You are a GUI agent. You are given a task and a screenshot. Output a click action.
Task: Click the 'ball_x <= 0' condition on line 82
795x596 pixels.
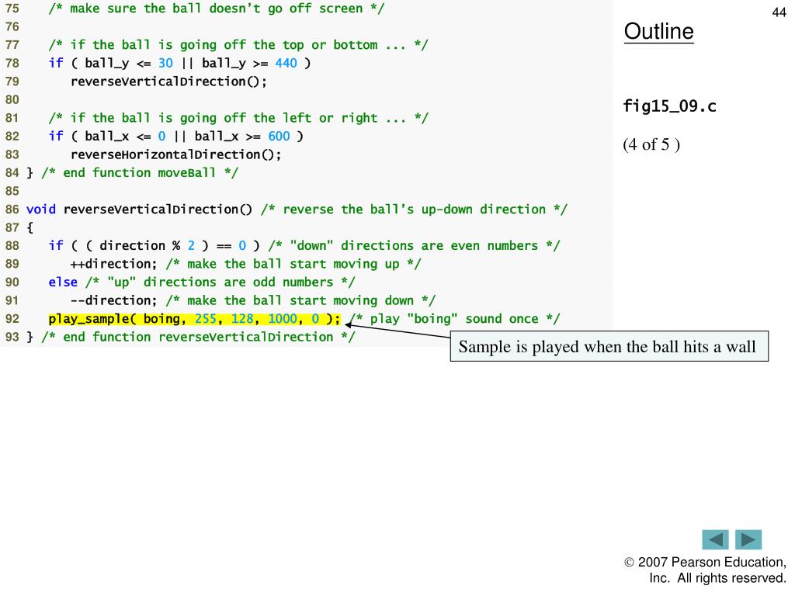(x=125, y=137)
